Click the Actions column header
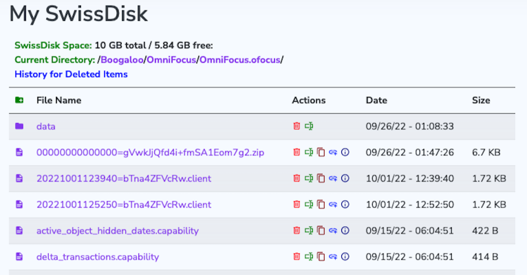527x275 pixels. pyautogui.click(x=308, y=100)
